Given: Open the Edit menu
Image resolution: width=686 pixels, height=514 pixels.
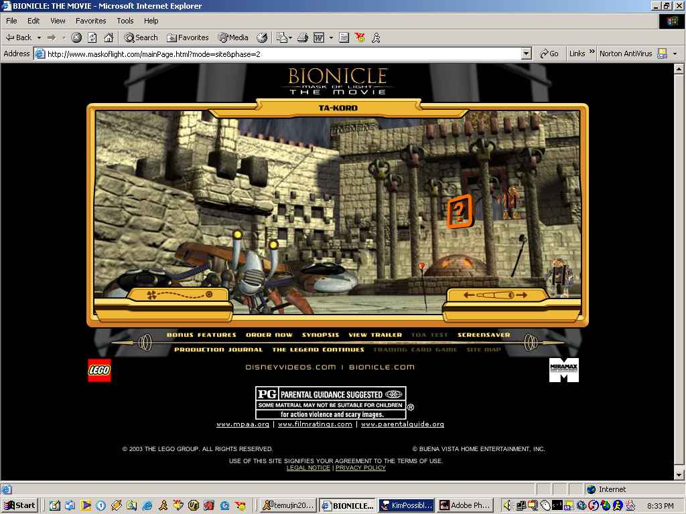Looking at the screenshot, I should pos(33,21).
